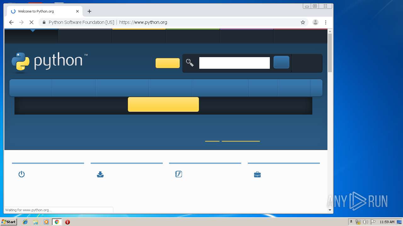Open Windows Explorer folder icon in taskbar
Image resolution: width=403 pixels, height=226 pixels.
pyautogui.click(x=36, y=222)
